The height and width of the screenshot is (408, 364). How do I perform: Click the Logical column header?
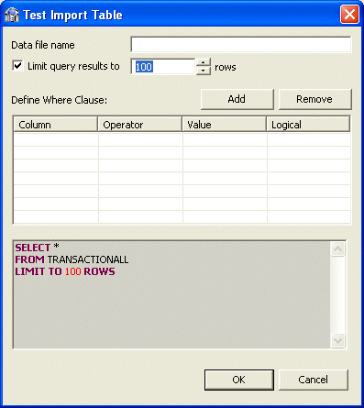point(308,125)
